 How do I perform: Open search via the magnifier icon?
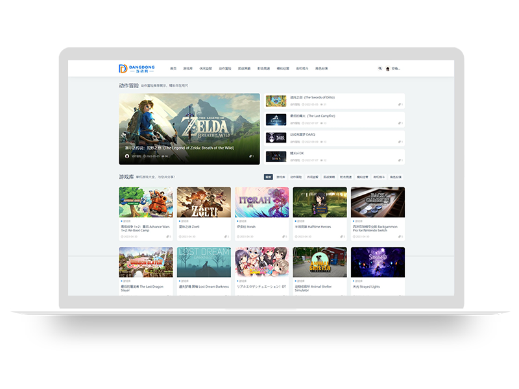(380, 68)
